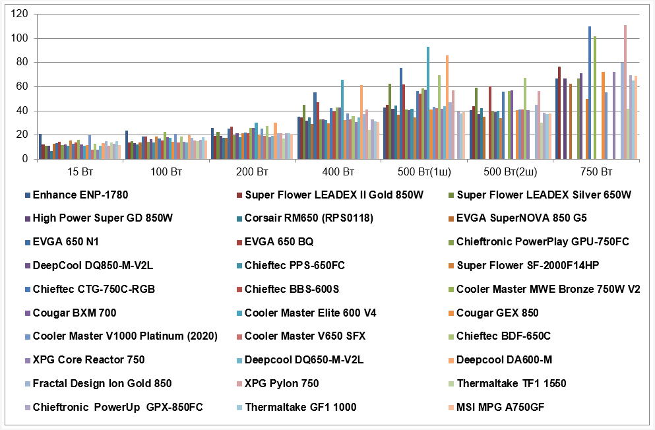The image size is (655, 430).
Task: Select the 400 Вт axis category label
Action: pos(338,171)
